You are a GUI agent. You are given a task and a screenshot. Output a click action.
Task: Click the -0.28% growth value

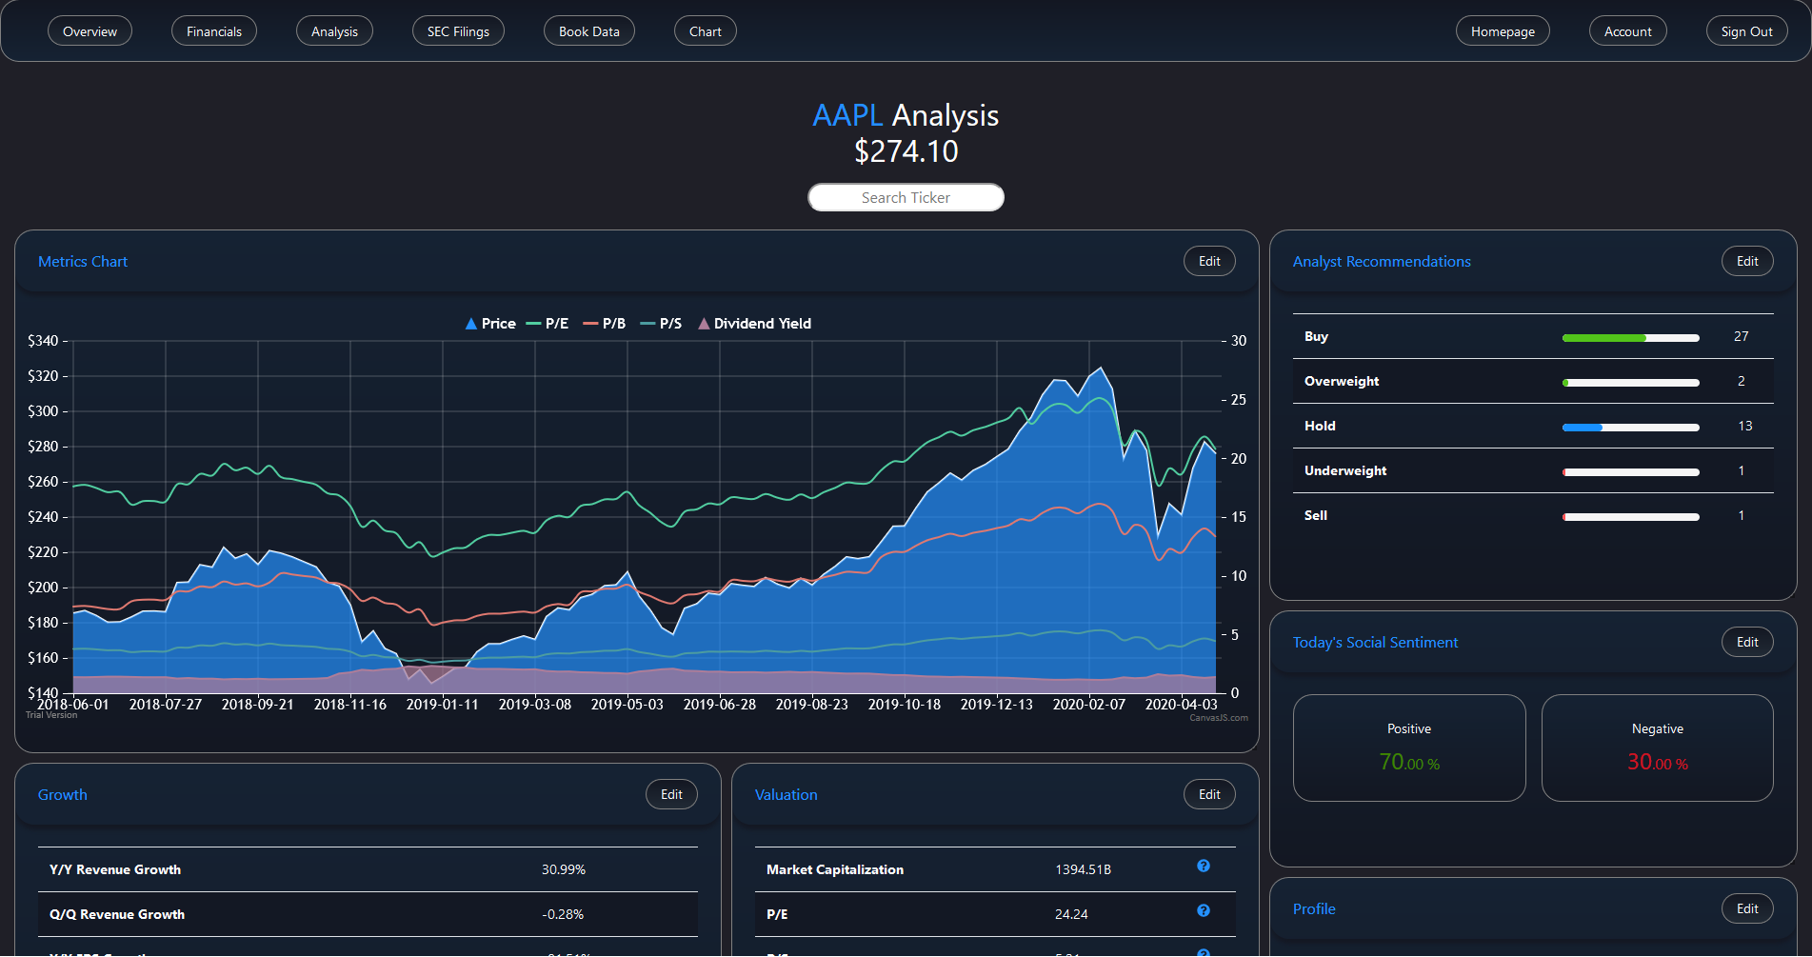tap(563, 914)
